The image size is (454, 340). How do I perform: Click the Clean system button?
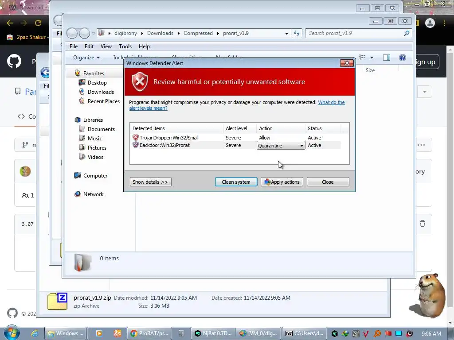236,182
